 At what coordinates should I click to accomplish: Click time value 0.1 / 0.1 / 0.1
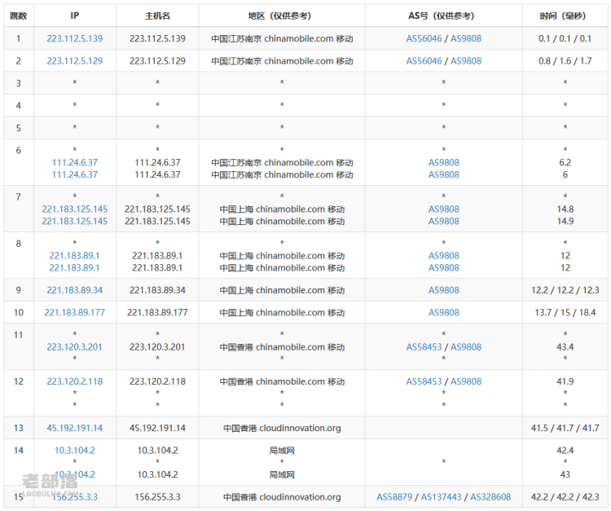coord(565,38)
